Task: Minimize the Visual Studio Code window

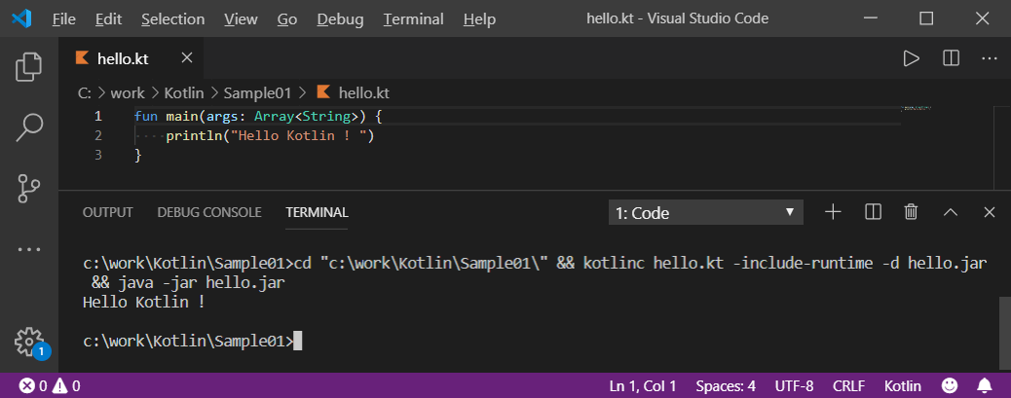Action: [x=871, y=18]
